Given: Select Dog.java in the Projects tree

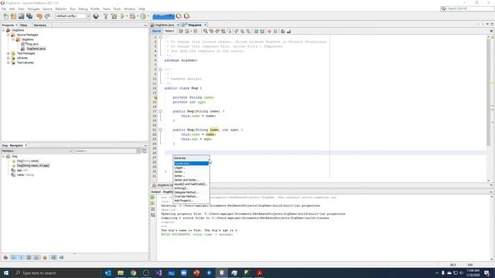Looking at the screenshot, I should click(32, 44).
